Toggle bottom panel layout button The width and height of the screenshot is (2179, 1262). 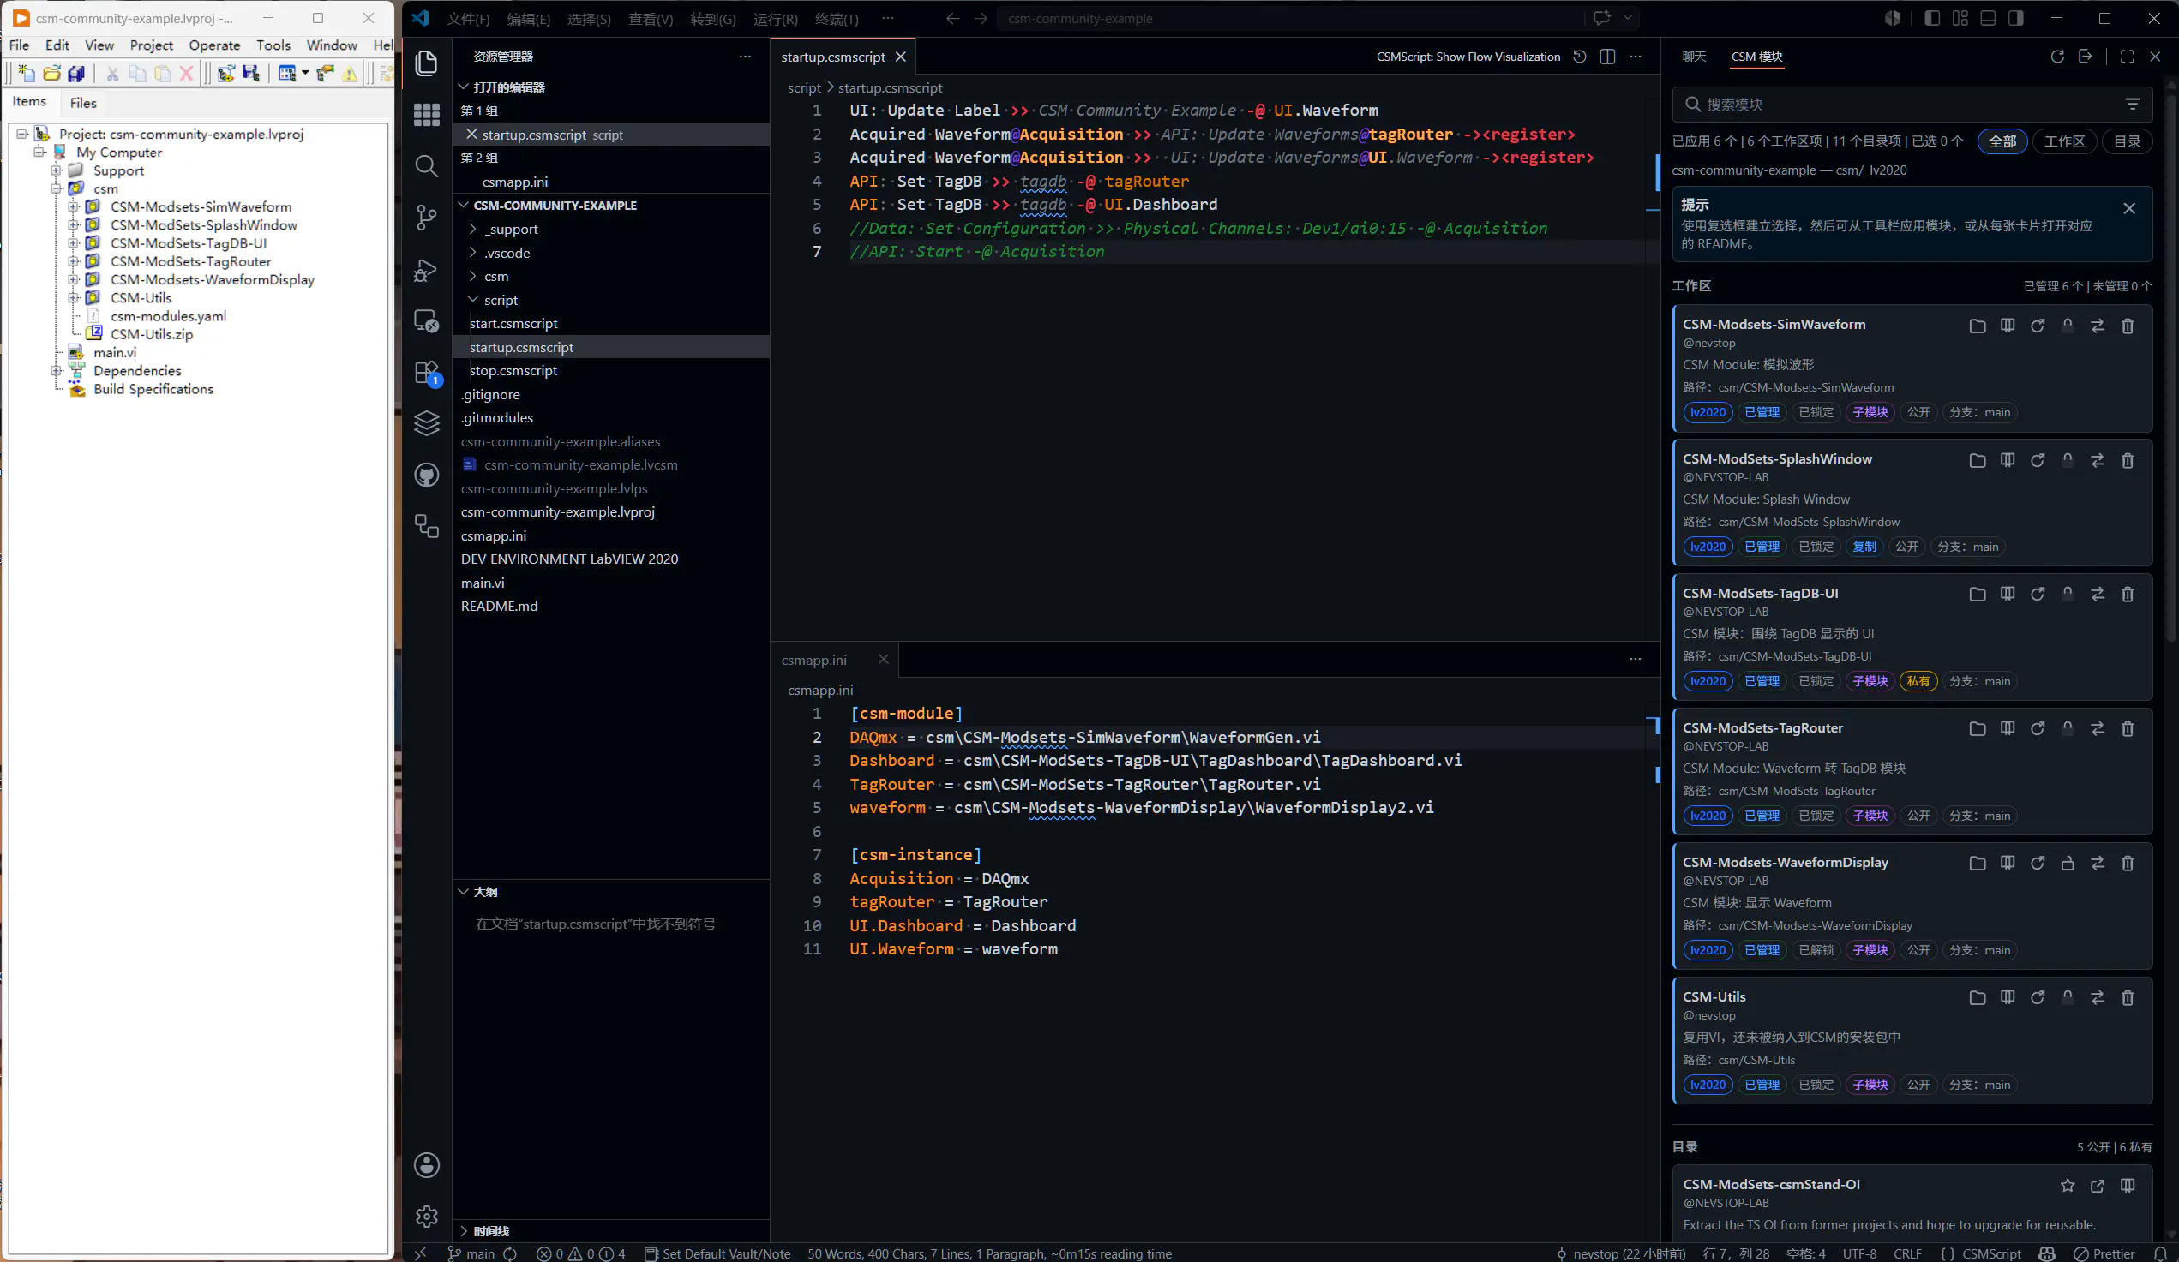[1988, 18]
